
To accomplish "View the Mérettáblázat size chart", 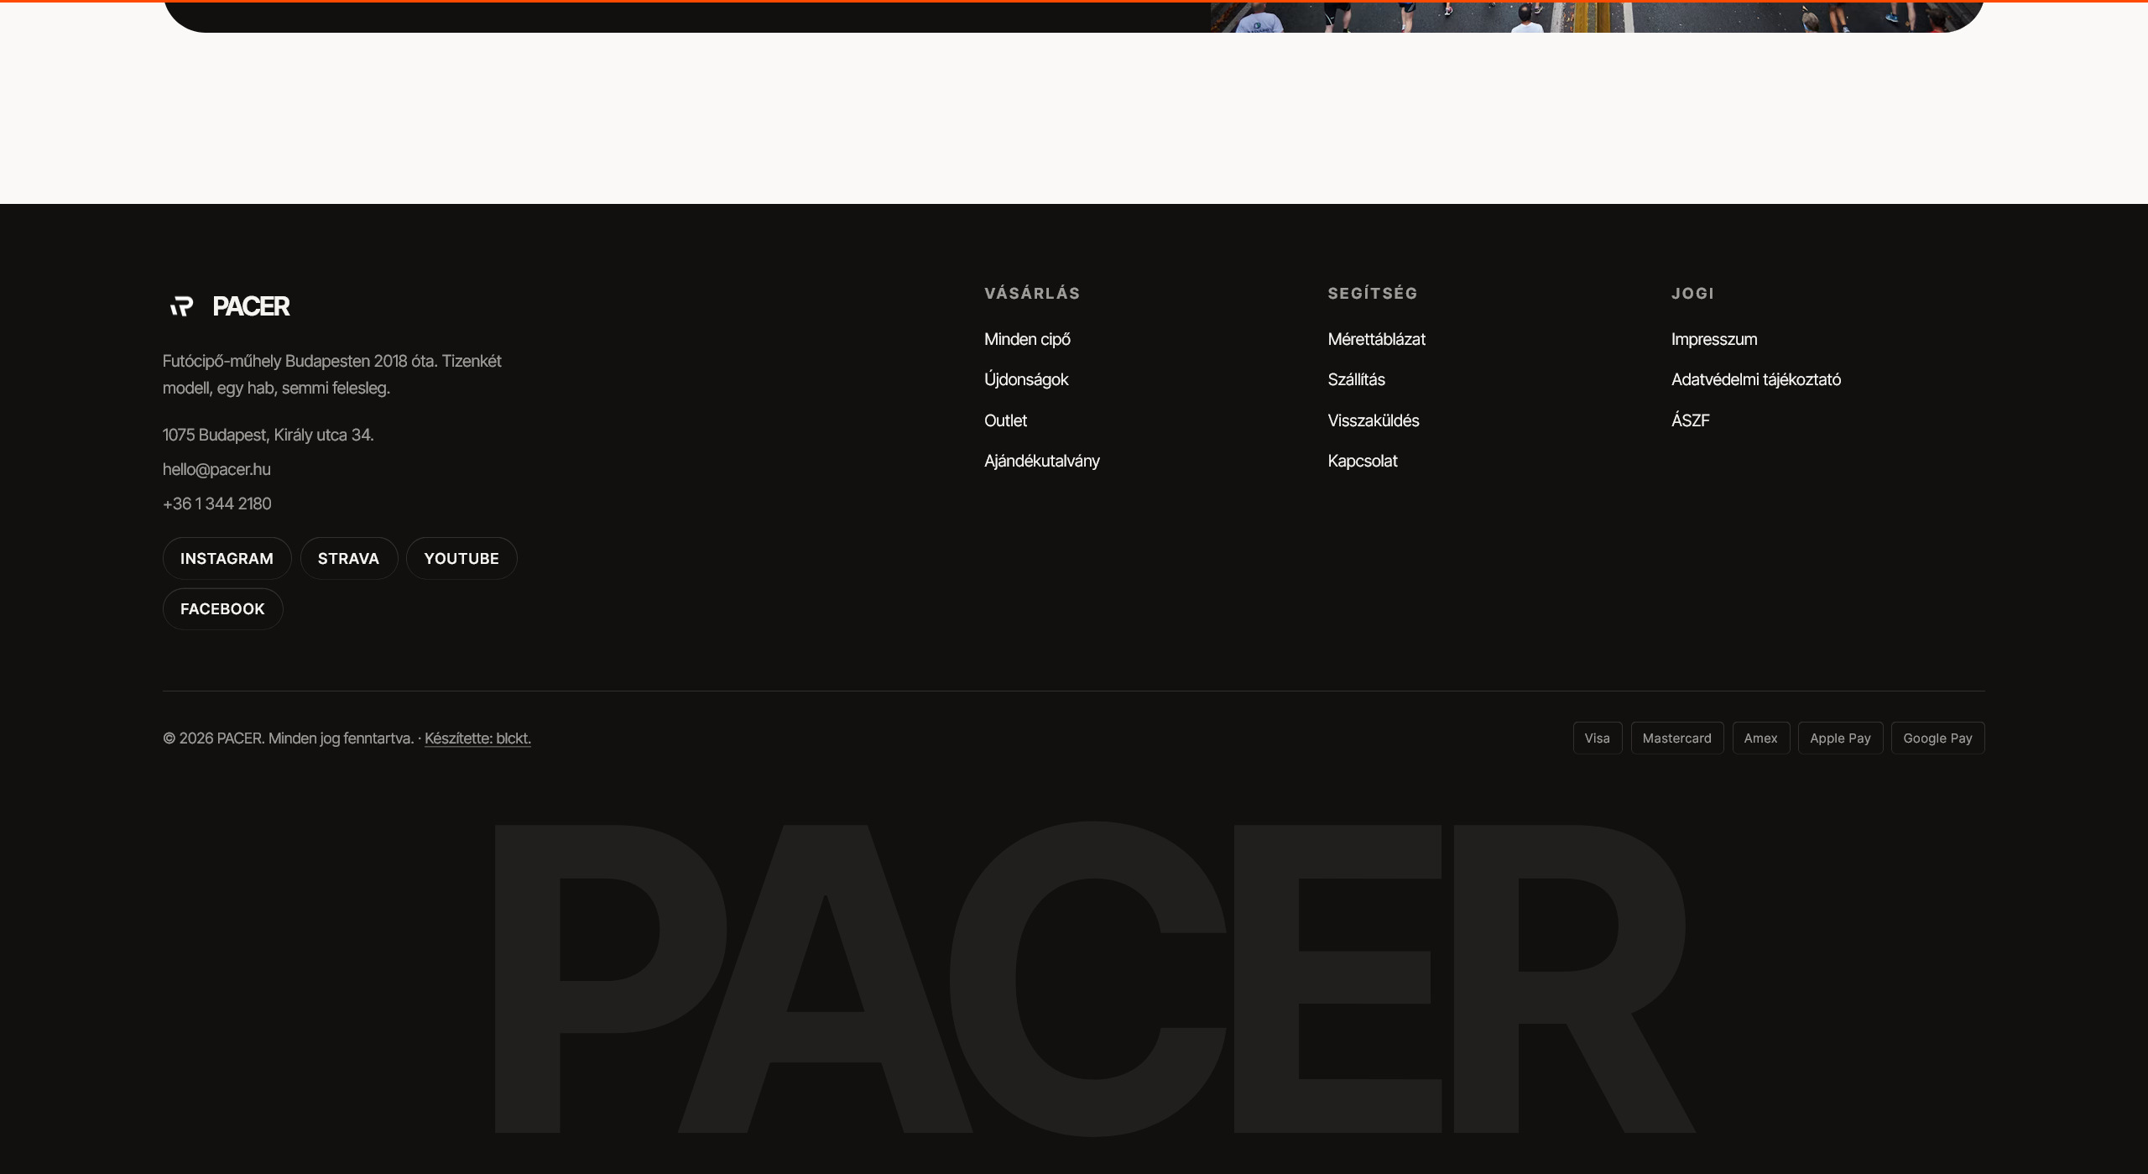I will [x=1376, y=339].
